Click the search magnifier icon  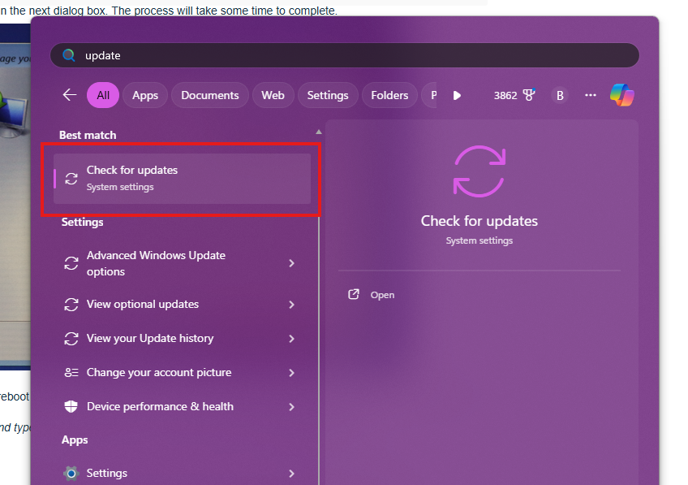[69, 55]
